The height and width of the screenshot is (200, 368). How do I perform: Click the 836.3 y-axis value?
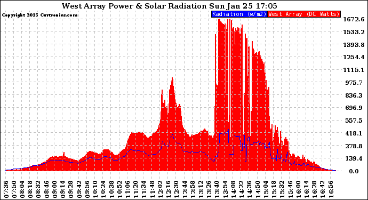pyautogui.click(x=354, y=95)
